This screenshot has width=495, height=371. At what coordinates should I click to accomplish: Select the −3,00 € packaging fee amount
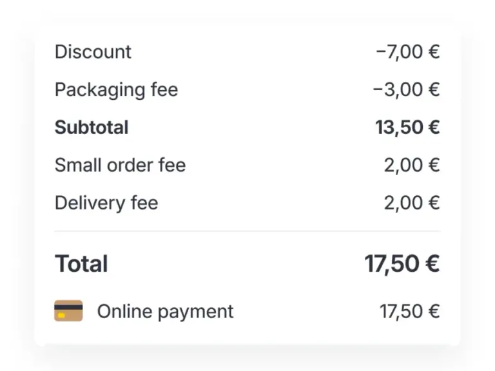pyautogui.click(x=406, y=90)
